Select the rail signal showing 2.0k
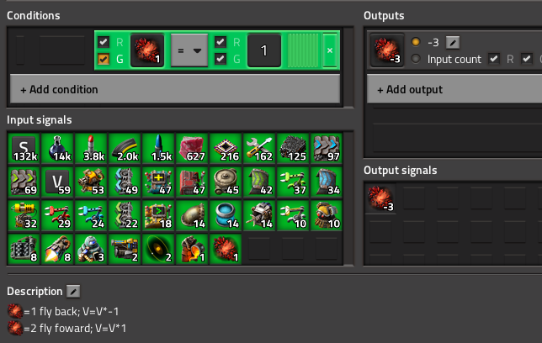The image size is (542, 343). 125,149
